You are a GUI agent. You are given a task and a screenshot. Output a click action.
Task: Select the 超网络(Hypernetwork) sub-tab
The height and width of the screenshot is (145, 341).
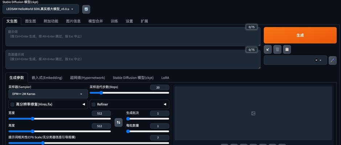coord(88,78)
